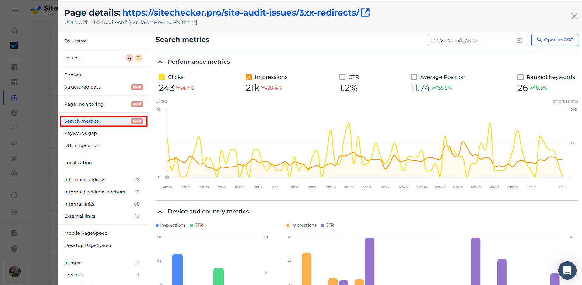Click the Ranked Keywords value 26
The image size is (582, 285).
[x=523, y=88]
